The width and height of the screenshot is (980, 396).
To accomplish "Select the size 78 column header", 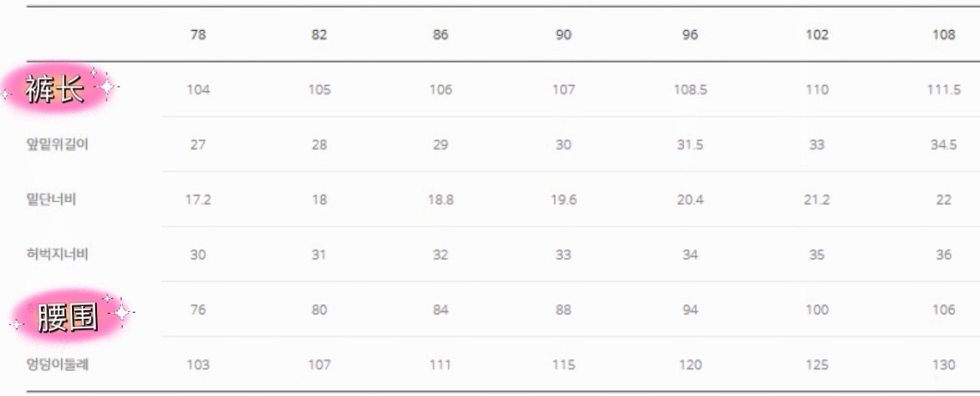I will click(x=197, y=35).
